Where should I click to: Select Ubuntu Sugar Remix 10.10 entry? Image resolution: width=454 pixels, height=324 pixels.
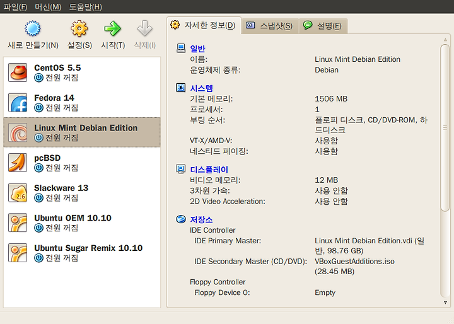[x=82, y=253]
